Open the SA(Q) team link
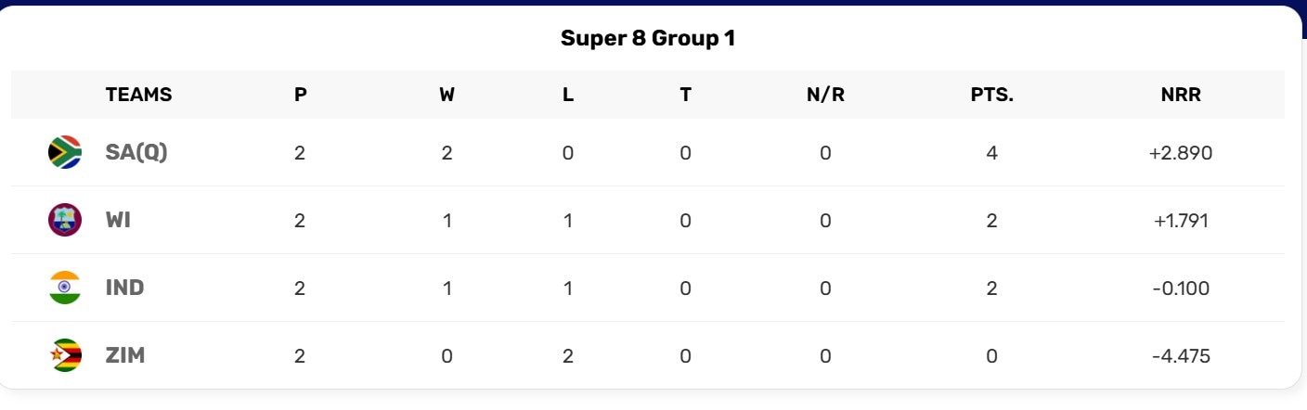The width and height of the screenshot is (1307, 410). [x=136, y=152]
